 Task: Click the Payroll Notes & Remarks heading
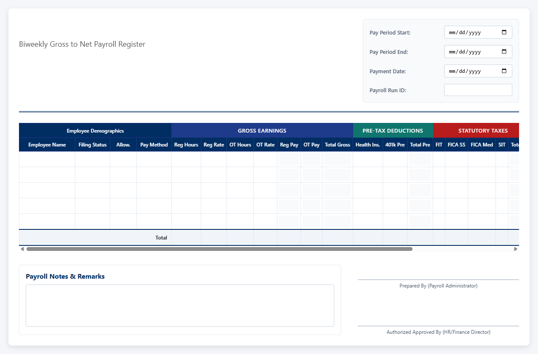(65, 277)
